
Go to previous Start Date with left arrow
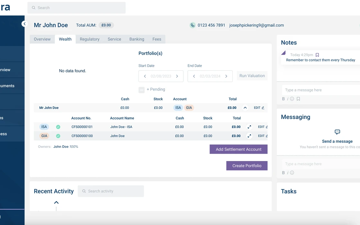[x=145, y=76]
